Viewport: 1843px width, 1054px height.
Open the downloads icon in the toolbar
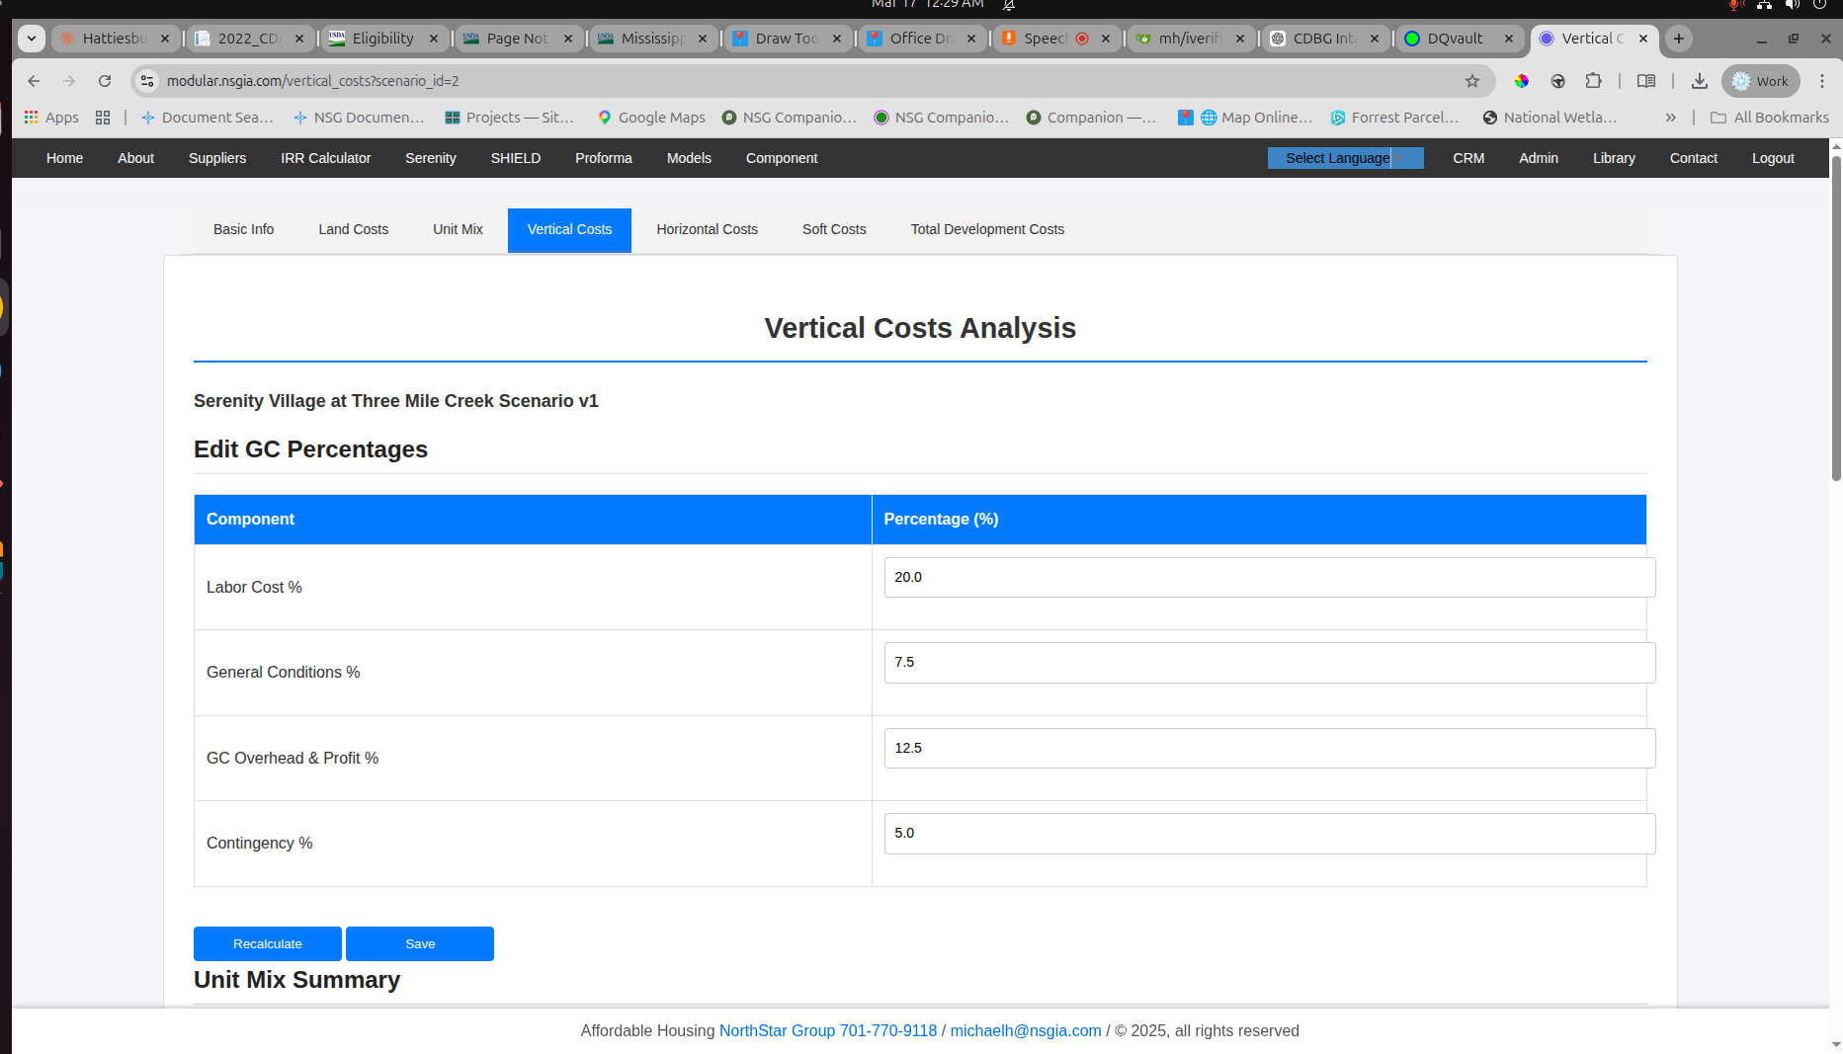tap(1700, 81)
